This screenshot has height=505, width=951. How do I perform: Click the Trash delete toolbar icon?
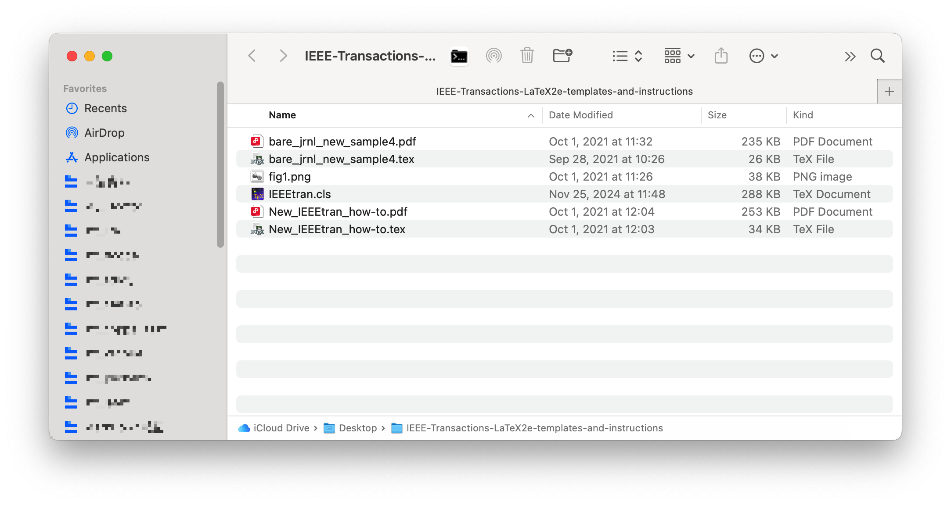pyautogui.click(x=527, y=56)
